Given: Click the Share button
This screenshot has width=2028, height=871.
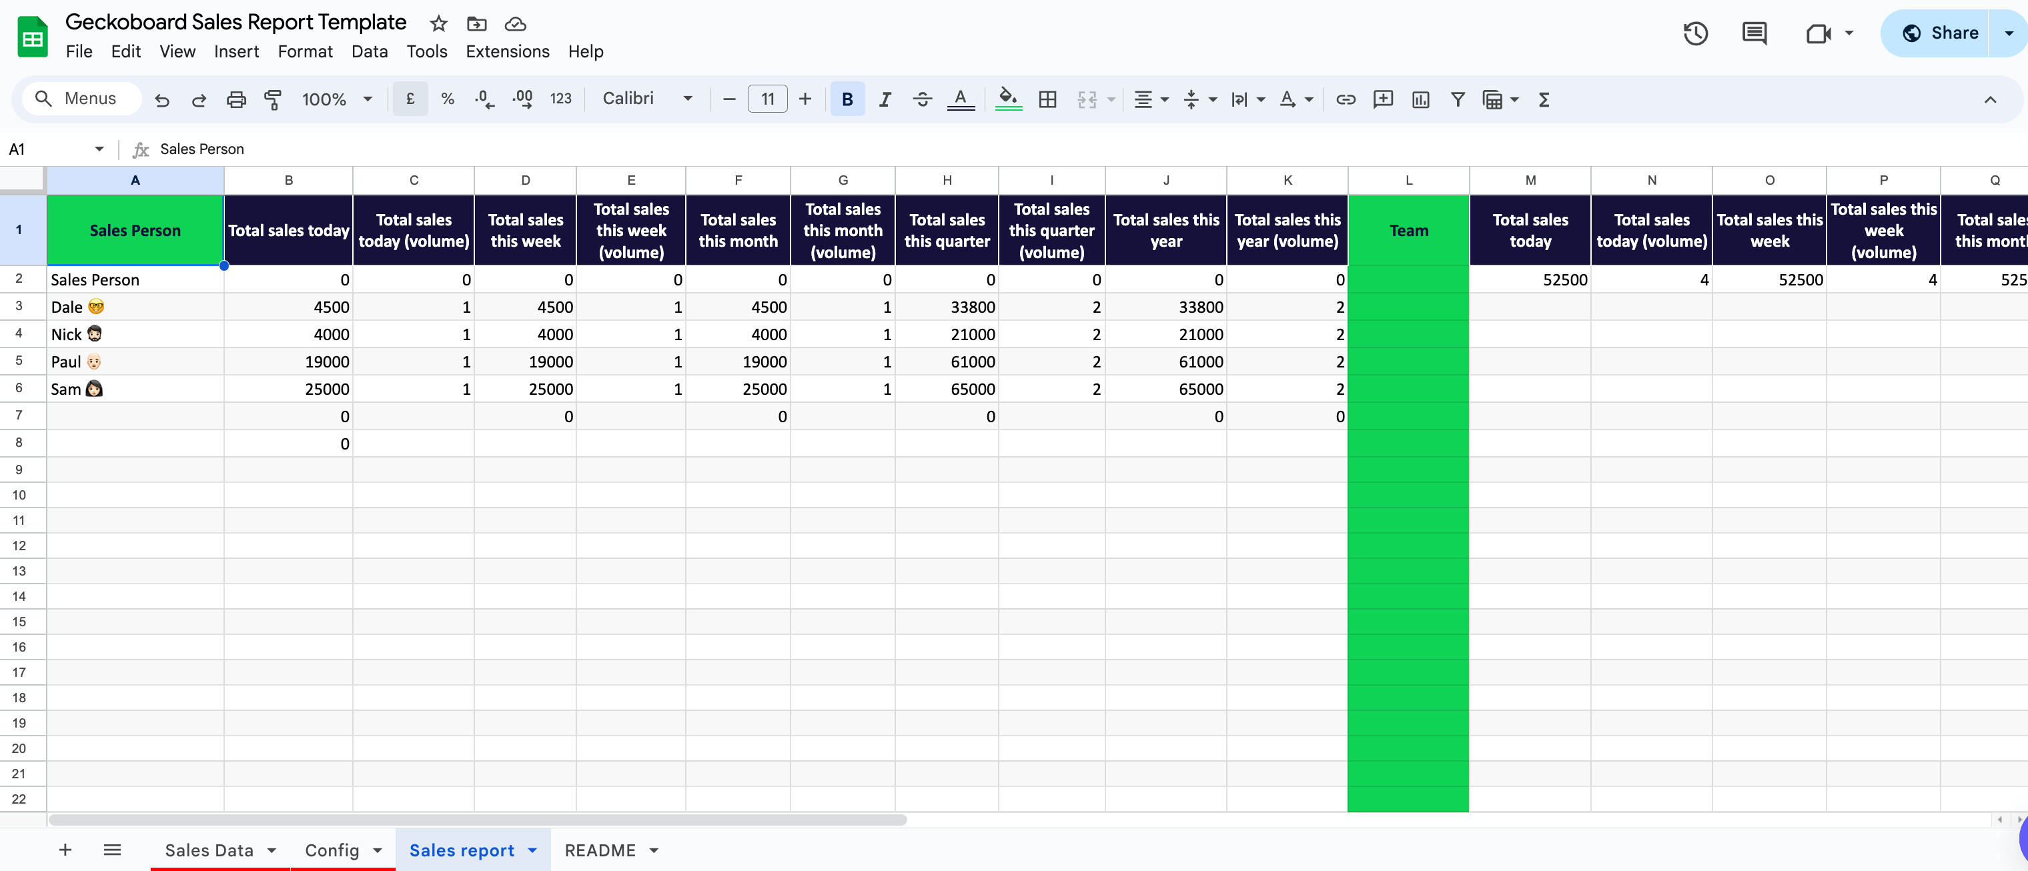Looking at the screenshot, I should tap(1948, 32).
